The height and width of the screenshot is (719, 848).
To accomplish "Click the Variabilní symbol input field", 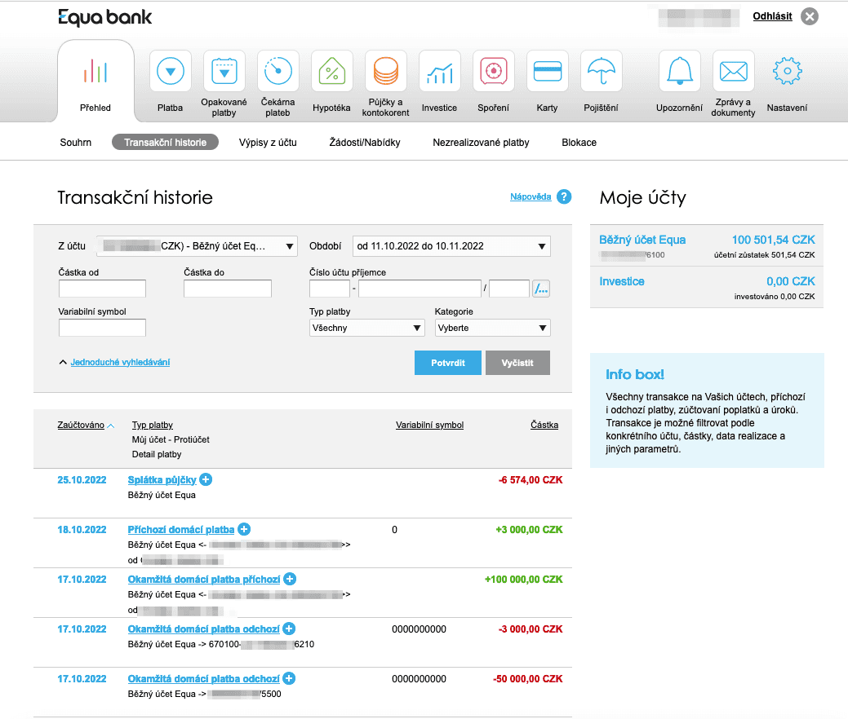I will coord(102,328).
